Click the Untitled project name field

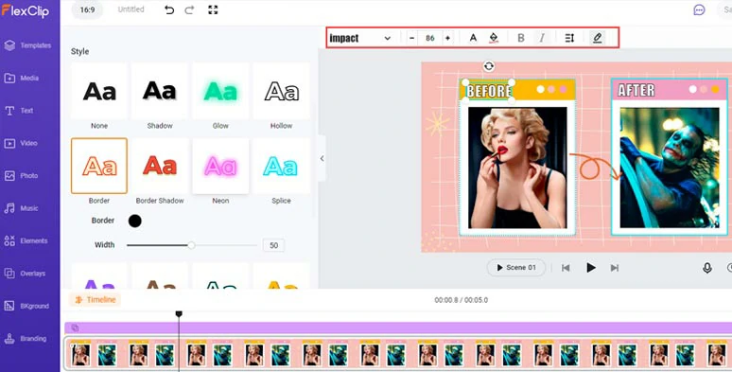click(131, 9)
